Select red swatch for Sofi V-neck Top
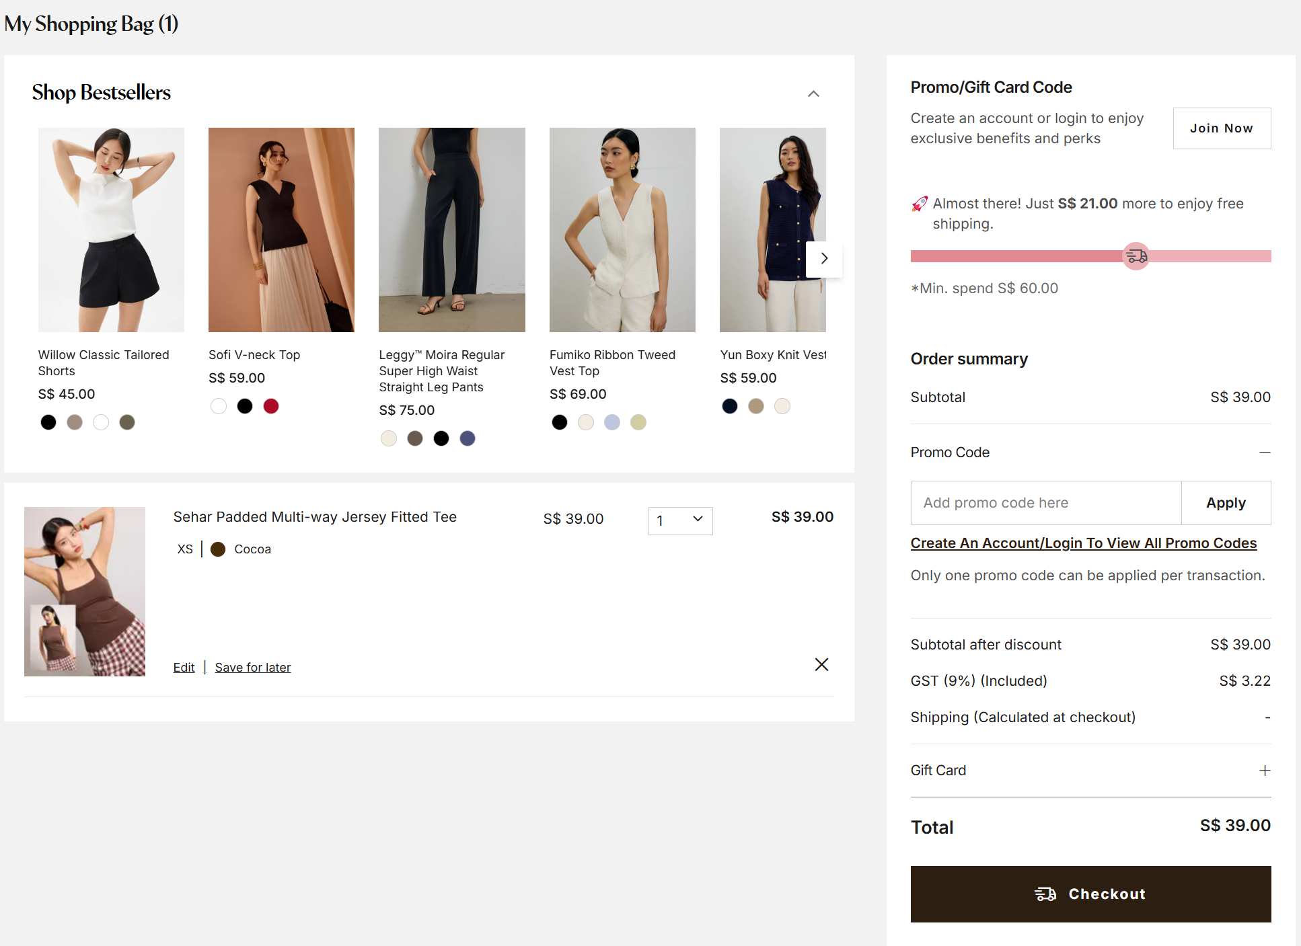Screen dimensions: 1301x946 pyautogui.click(x=271, y=406)
